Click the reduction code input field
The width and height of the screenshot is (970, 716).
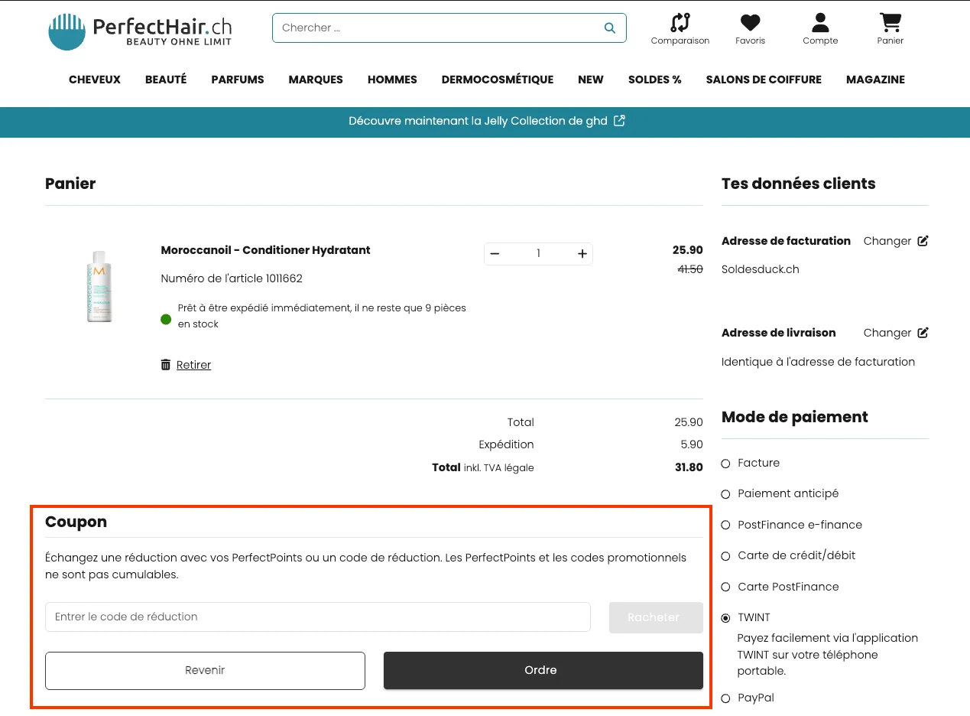tap(318, 617)
